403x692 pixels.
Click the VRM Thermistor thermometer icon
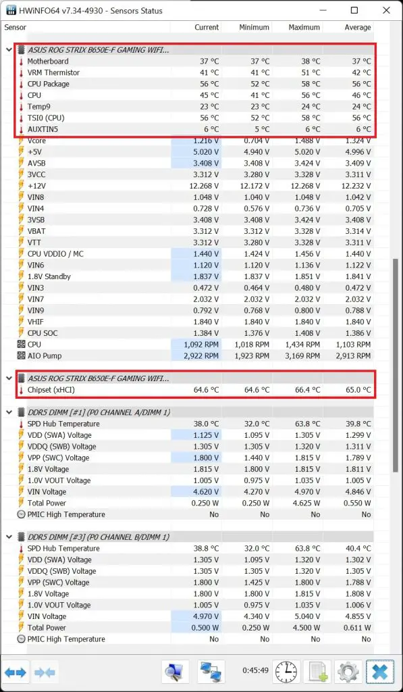point(21,73)
